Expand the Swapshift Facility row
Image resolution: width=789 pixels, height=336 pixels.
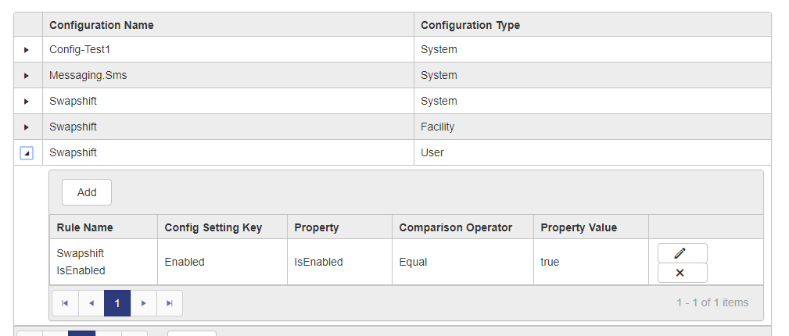[27, 127]
